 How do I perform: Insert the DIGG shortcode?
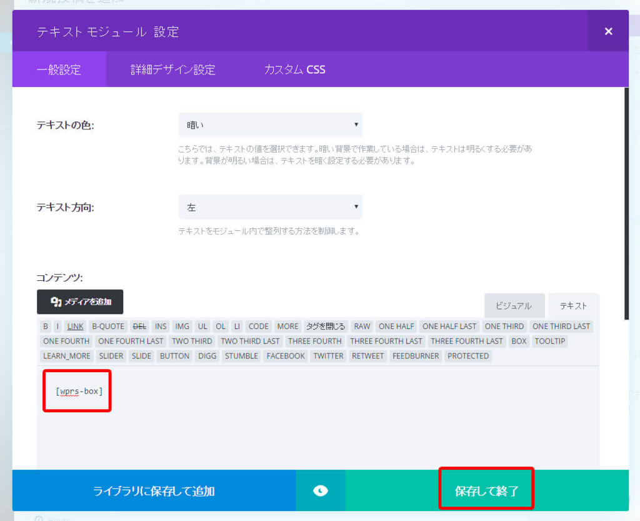pyautogui.click(x=207, y=356)
